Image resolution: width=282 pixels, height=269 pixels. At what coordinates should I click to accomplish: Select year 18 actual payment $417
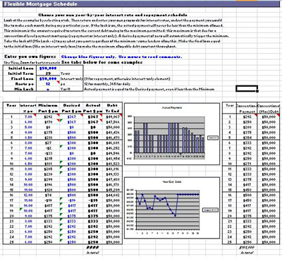(x=93, y=205)
